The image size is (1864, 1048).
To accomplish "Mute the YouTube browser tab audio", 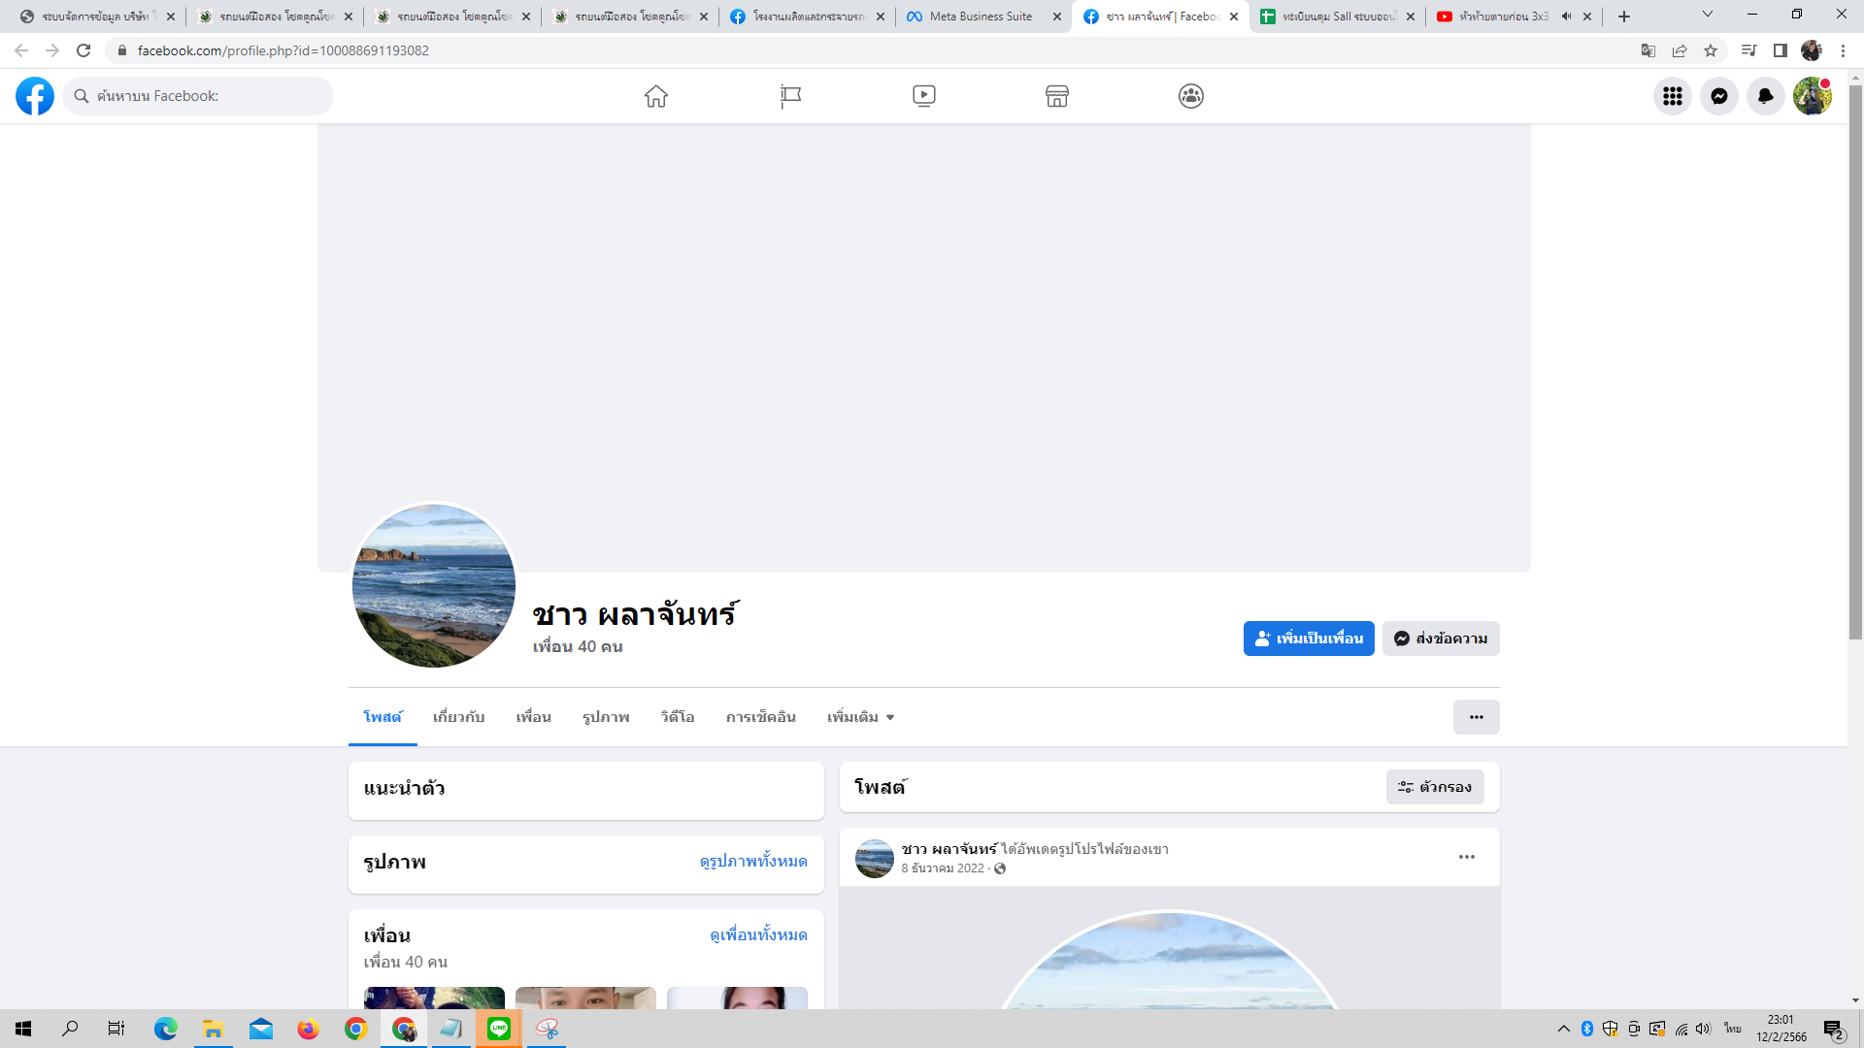I will [1566, 16].
